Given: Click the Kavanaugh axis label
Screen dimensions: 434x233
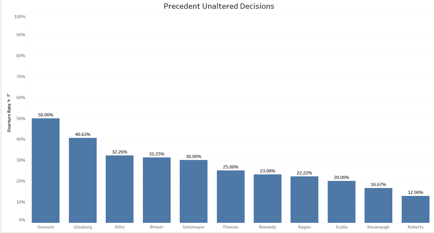Looking at the screenshot, I should click(378, 227).
